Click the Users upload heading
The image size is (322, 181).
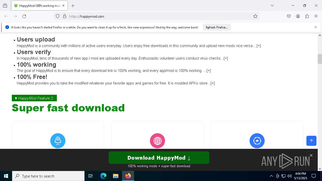tap(36, 39)
